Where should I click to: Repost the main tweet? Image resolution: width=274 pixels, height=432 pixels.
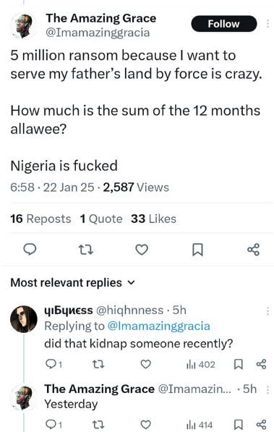[x=85, y=250]
